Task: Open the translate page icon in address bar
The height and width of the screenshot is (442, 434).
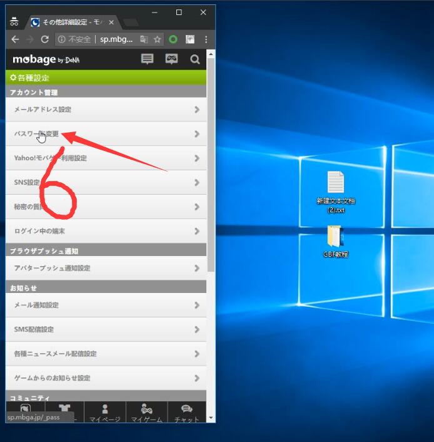Action: click(144, 39)
